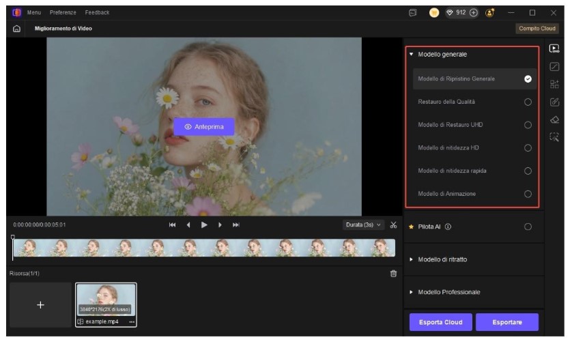Screen dimensions: 572x346
Task: Open the Preferenze menu
Action: (x=63, y=12)
